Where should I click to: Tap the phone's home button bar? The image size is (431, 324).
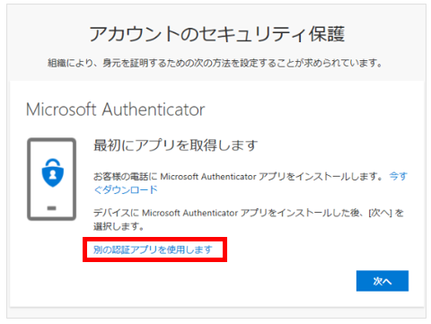[51, 208]
